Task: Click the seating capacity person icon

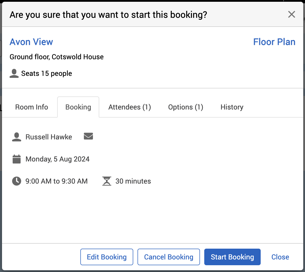Action: coord(14,73)
